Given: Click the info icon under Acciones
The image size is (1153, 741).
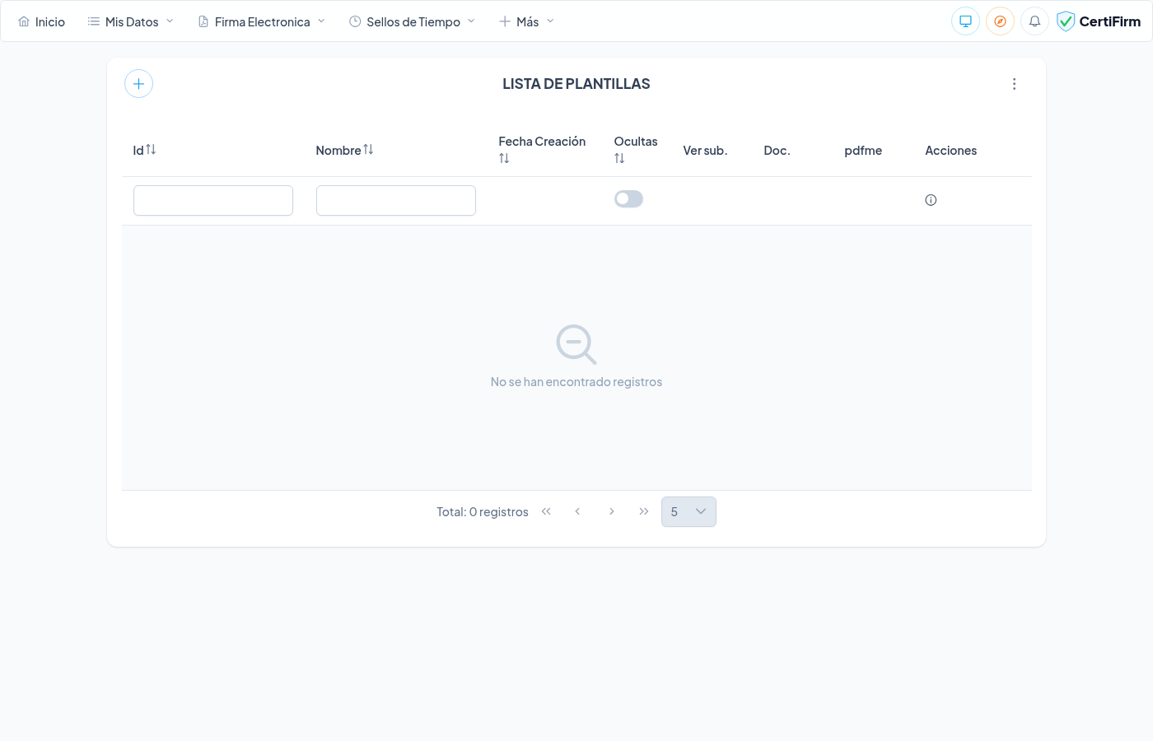Looking at the screenshot, I should (931, 200).
